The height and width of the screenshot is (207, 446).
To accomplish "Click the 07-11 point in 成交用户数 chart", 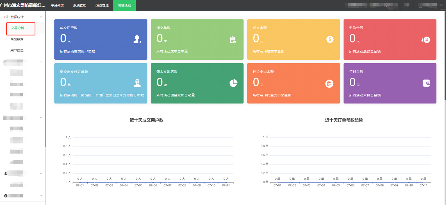I will pos(226,182).
